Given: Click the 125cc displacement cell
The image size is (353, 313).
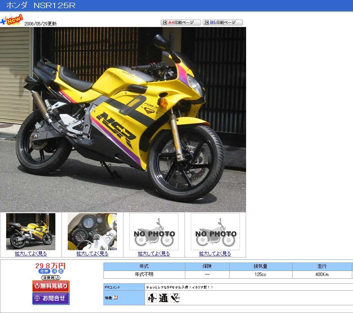Looking at the screenshot, I should pos(261,274).
